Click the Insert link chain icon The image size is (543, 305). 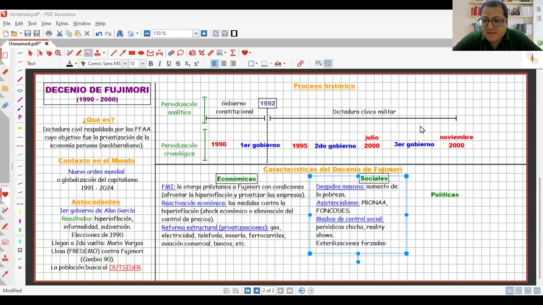(x=300, y=64)
